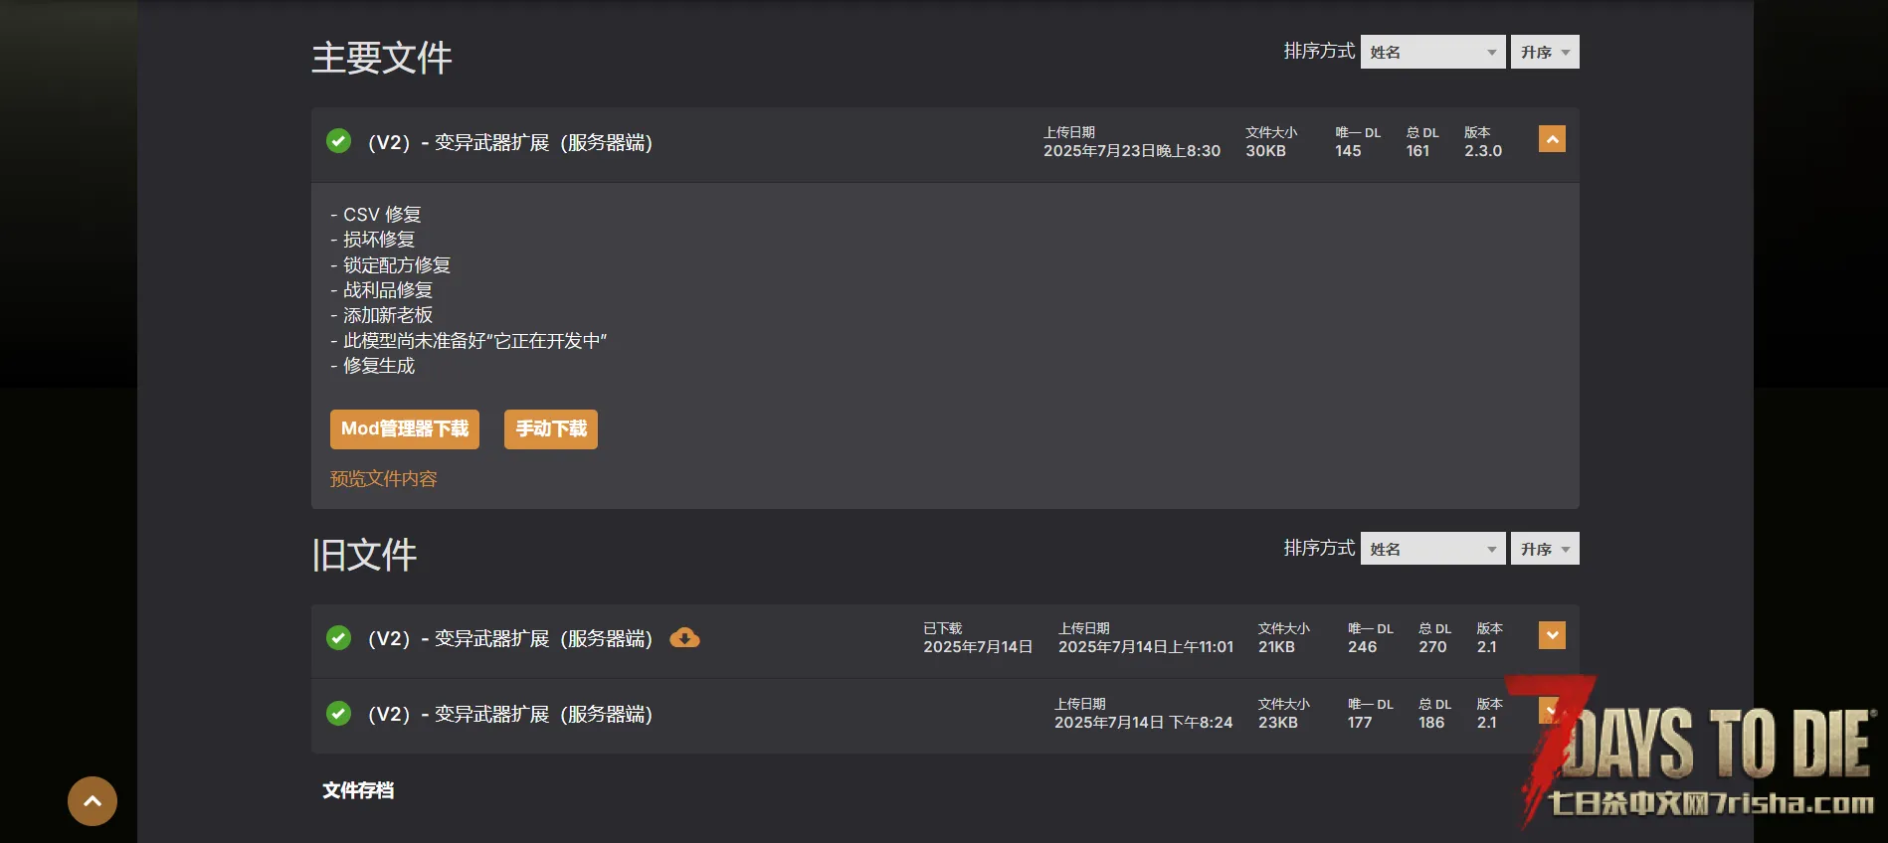Click the main file title with version 2.3.0

[509, 142]
